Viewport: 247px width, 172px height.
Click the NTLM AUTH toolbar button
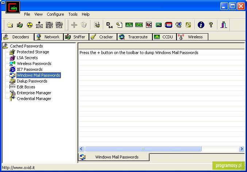pos(39,25)
